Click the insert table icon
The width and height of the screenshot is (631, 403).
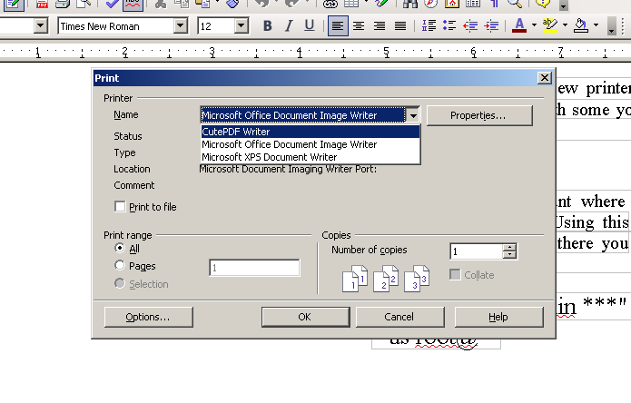click(x=351, y=4)
